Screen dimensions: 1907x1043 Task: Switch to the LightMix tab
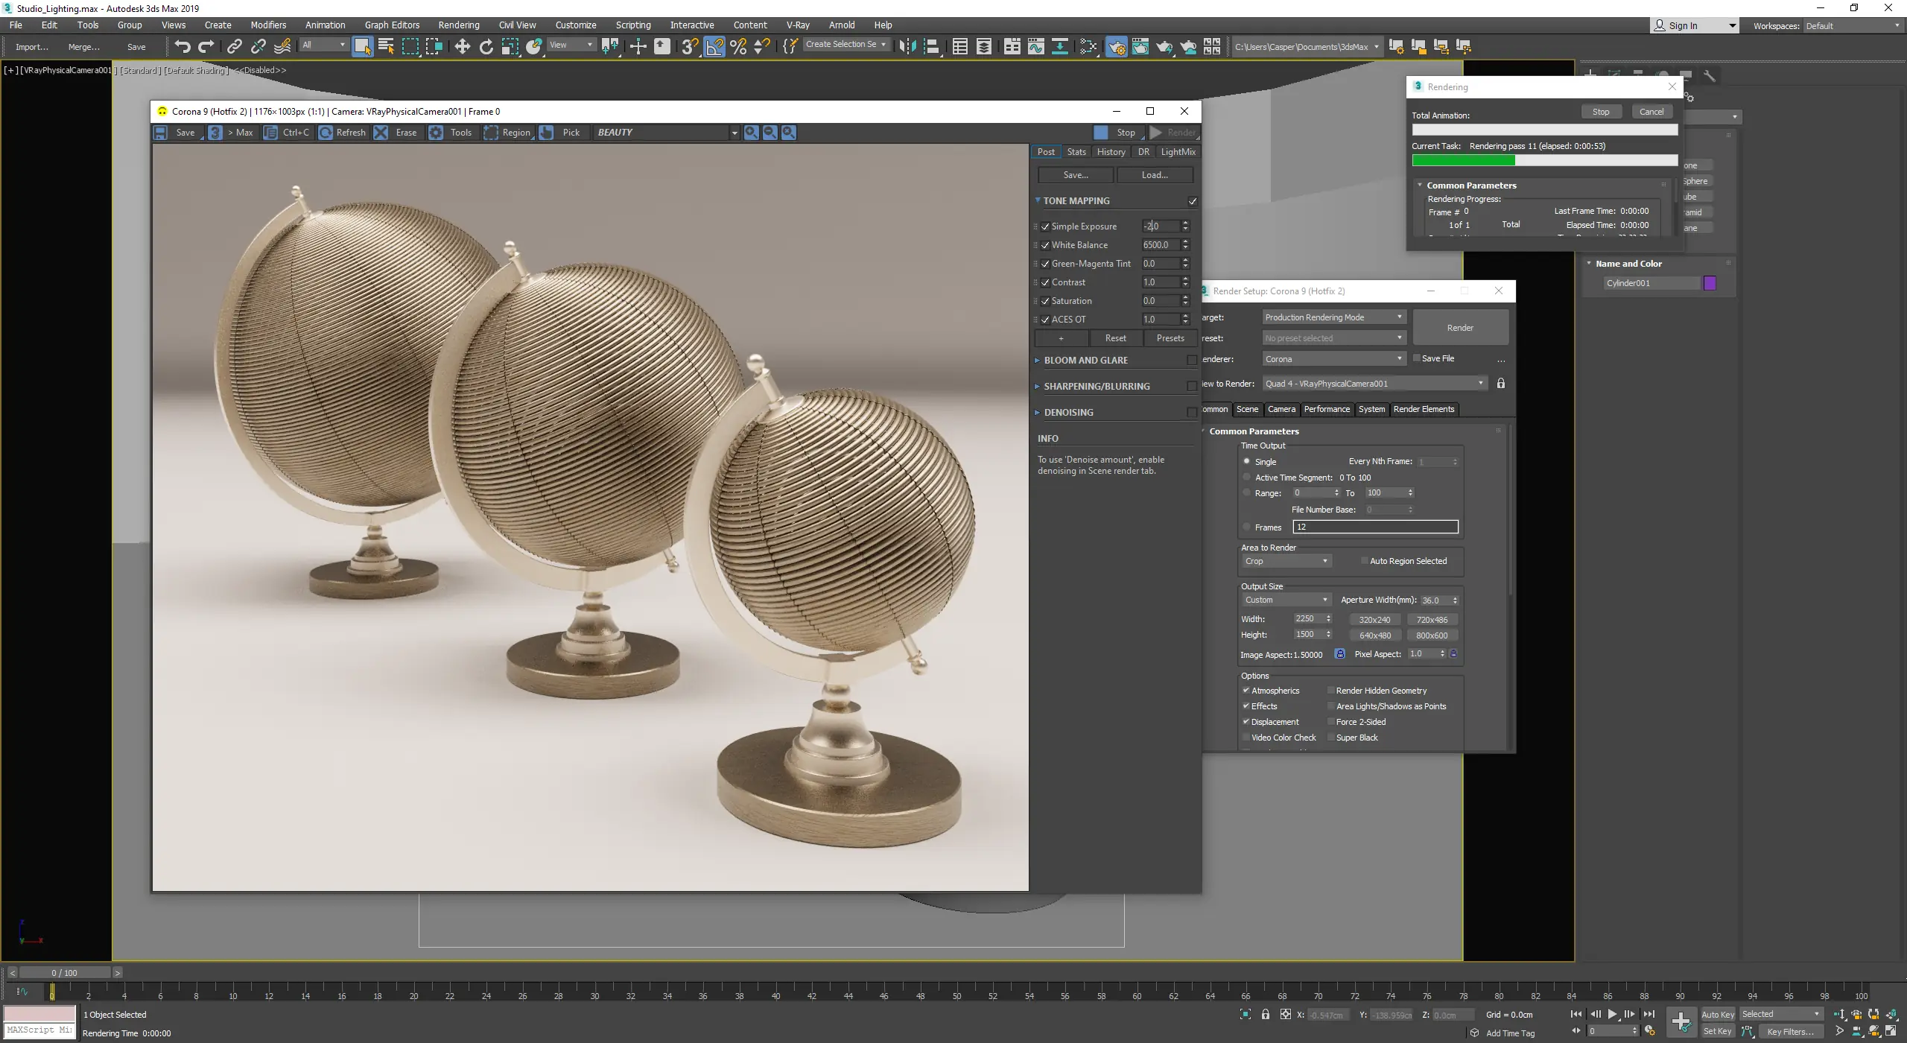coord(1178,152)
